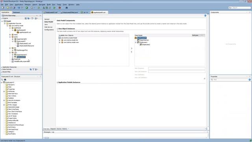Select the SQLQuery node in Structure panel
Viewport: 252px width, 142px height.
[x=11, y=85]
